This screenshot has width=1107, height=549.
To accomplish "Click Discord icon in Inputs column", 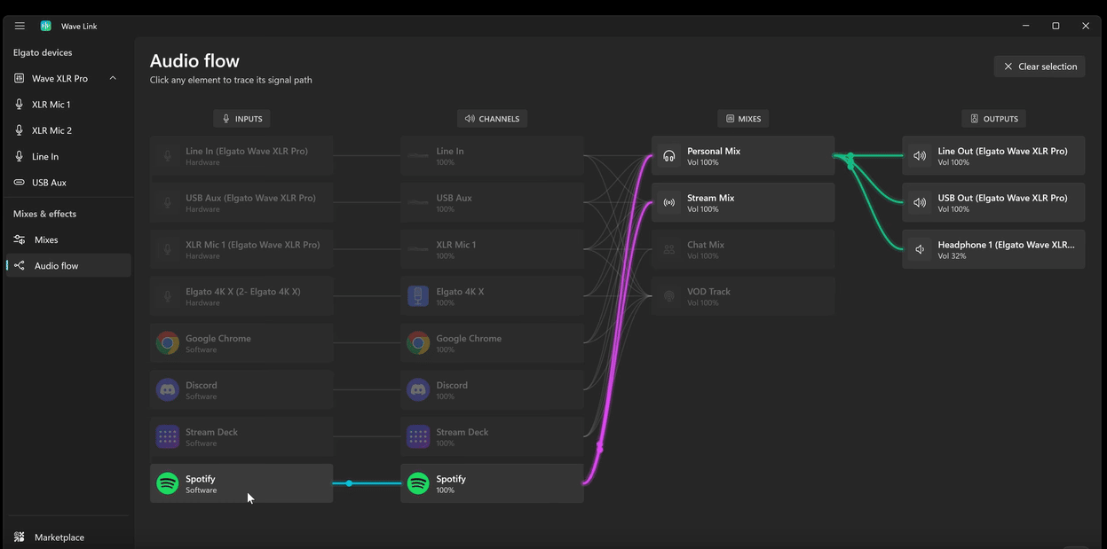I will (x=167, y=389).
